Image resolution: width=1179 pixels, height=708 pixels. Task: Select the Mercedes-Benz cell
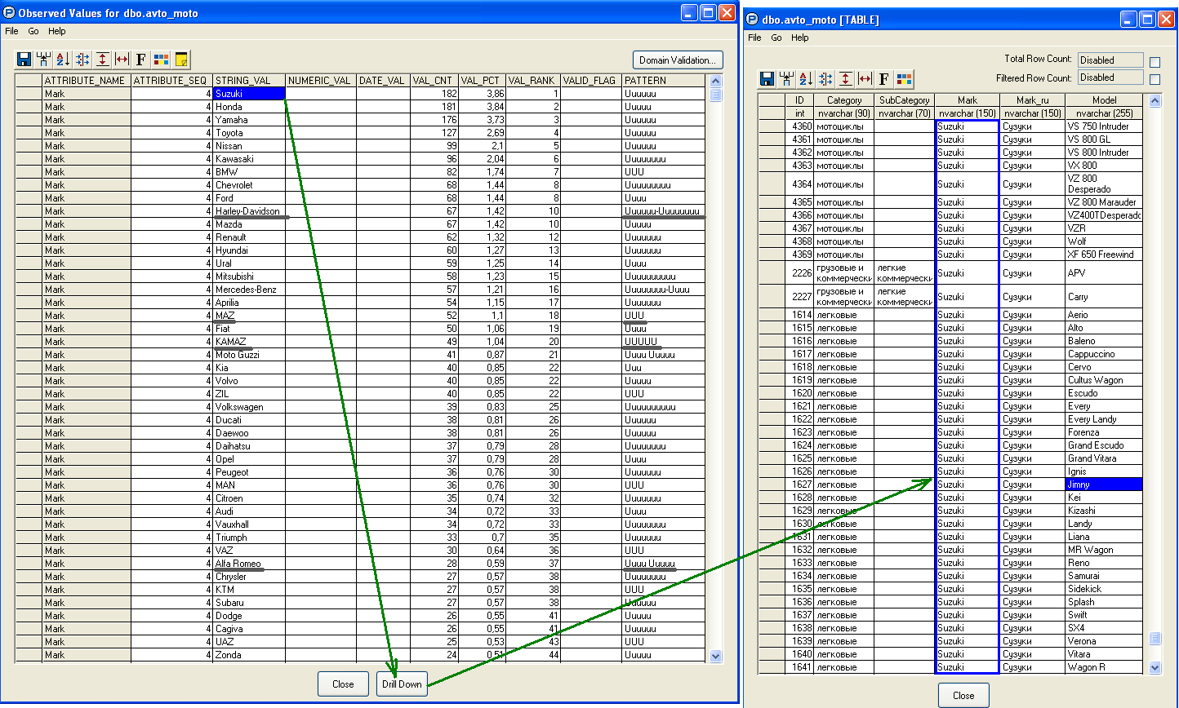pos(249,290)
